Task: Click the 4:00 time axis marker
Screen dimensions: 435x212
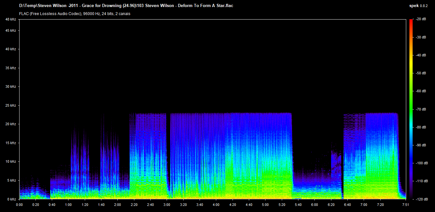Action: pyautogui.click(x=216, y=204)
